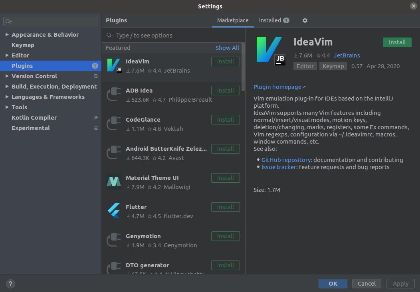This screenshot has height=292, width=420.
Task: Click the plugins gear settings icon
Action: coord(305,20)
